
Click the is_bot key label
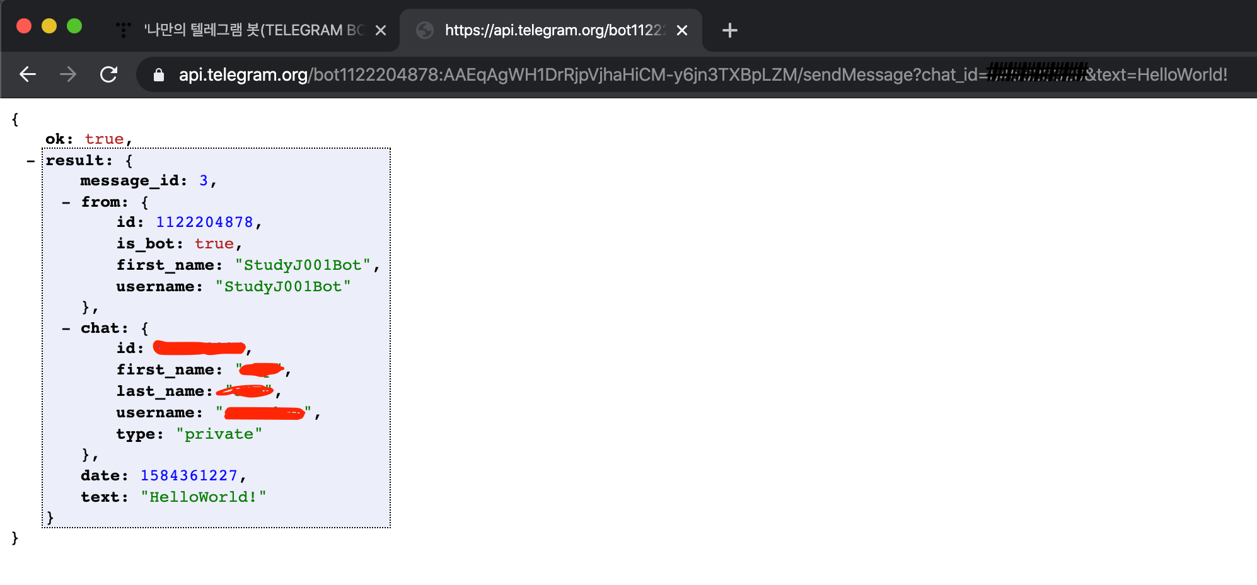[150, 244]
